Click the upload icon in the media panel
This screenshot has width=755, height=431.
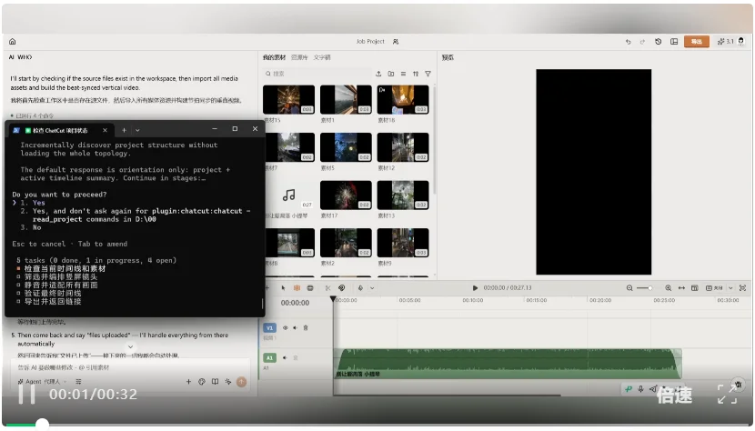pos(378,74)
